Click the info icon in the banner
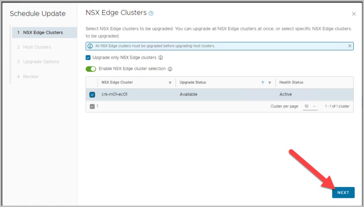The height and width of the screenshot is (207, 364). point(90,46)
